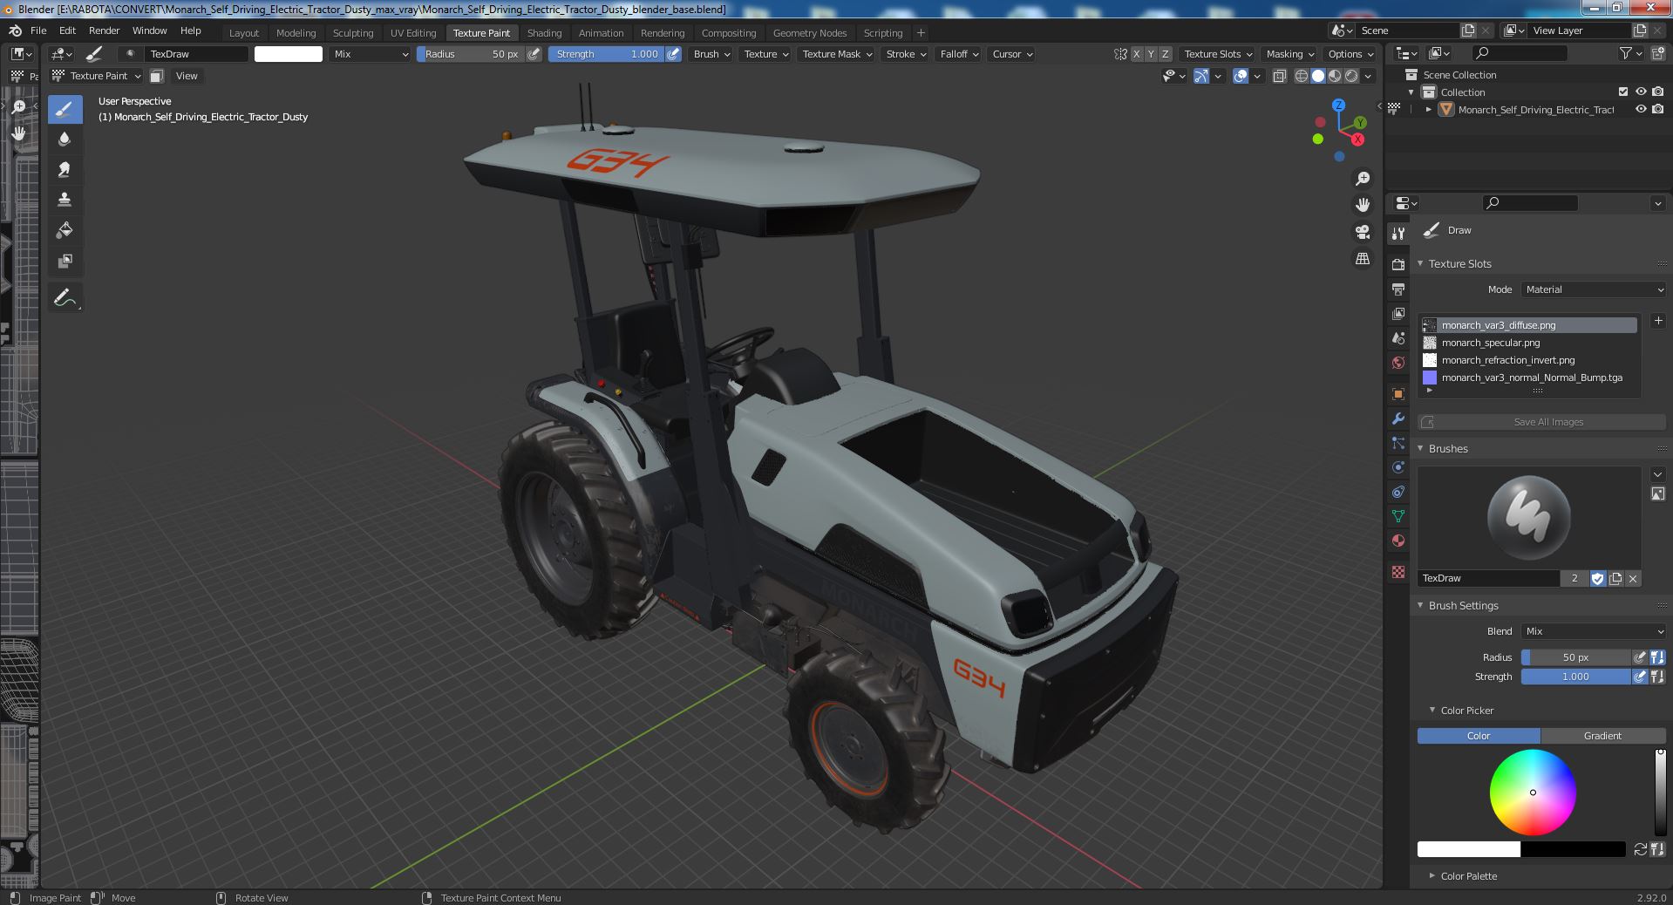This screenshot has width=1673, height=905.
Task: Open the Object Constraints tab
Action: [x=1398, y=492]
